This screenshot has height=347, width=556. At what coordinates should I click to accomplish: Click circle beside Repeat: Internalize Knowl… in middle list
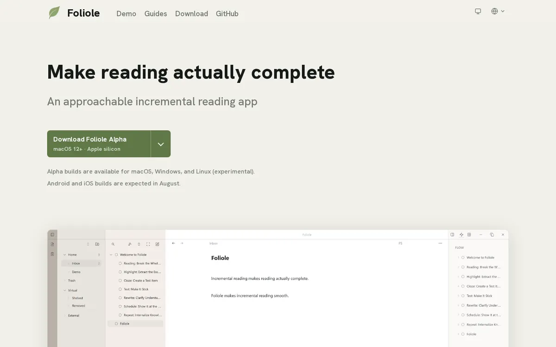[x=120, y=315]
